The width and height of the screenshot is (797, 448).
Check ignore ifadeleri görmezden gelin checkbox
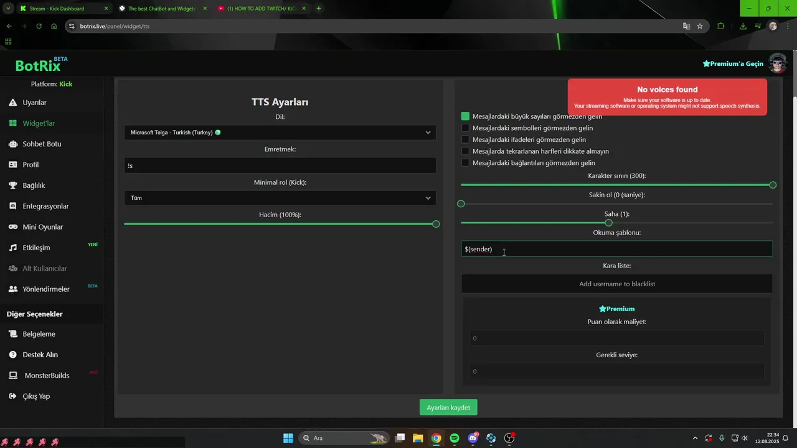click(465, 139)
